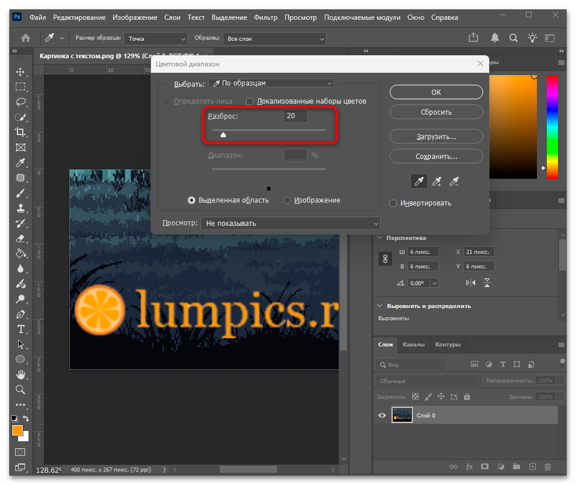The width and height of the screenshot is (576, 485).
Task: Open the Образец Все слои dropdown
Action: tap(275, 38)
